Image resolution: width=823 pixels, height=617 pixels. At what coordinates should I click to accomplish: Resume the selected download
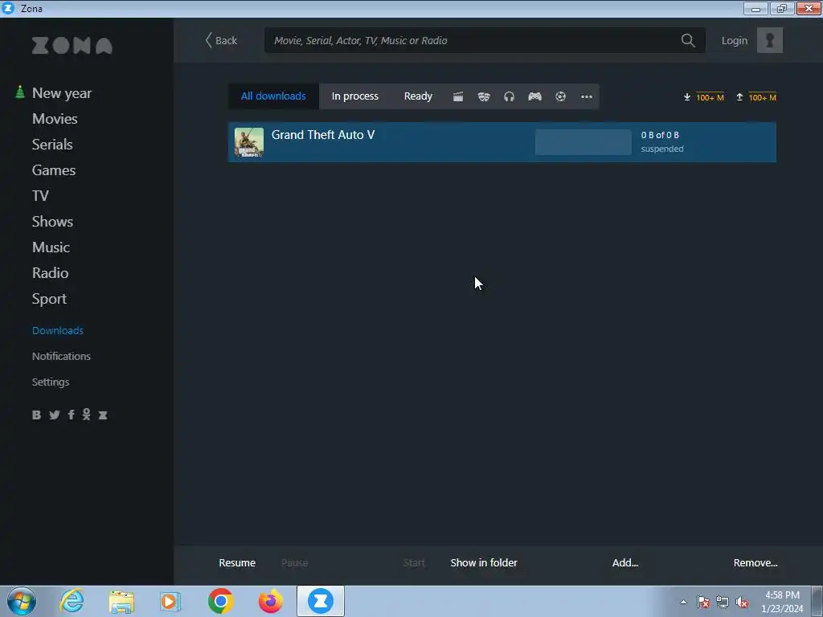(237, 563)
